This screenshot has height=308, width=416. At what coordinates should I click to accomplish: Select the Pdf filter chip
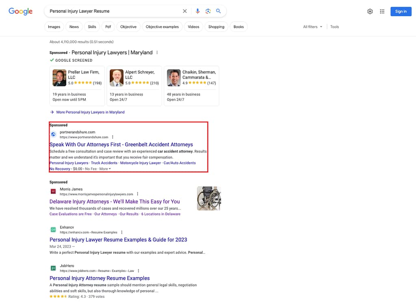tap(108, 27)
